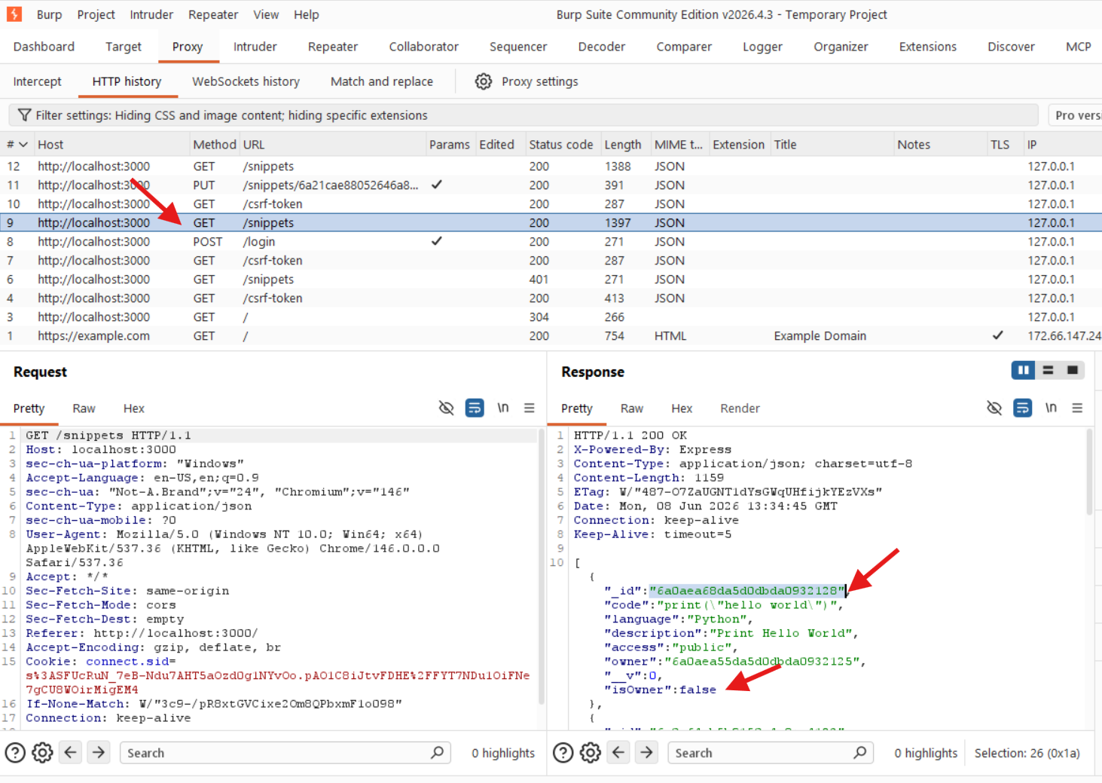Toggle hide non-printable chars in Request
Image resolution: width=1102 pixels, height=783 pixels.
[446, 408]
